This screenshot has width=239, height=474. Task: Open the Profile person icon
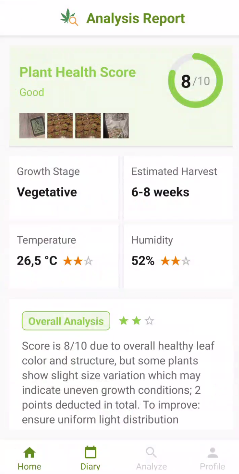click(212, 453)
